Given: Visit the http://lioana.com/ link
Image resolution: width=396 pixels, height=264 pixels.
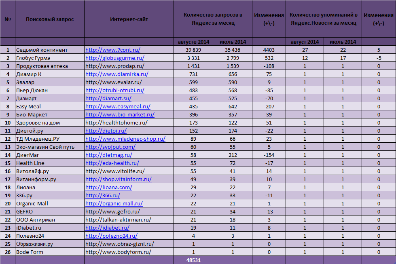Looking at the screenshot, I should [x=108, y=187].
